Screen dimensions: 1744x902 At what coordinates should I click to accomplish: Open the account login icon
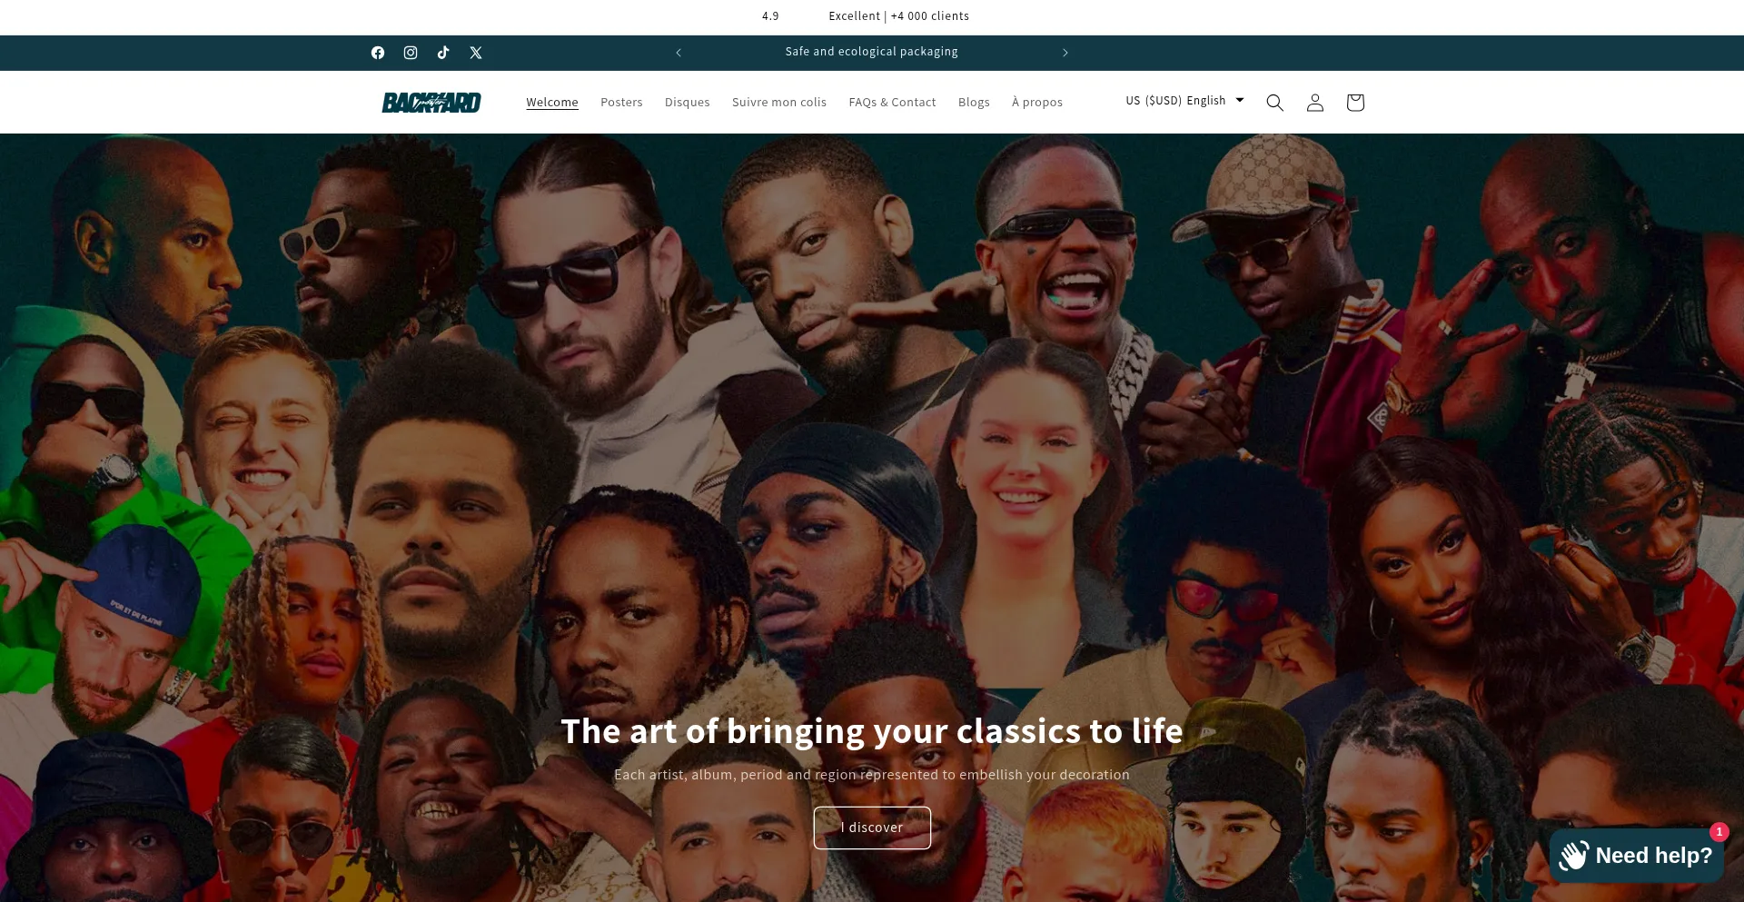click(1314, 103)
